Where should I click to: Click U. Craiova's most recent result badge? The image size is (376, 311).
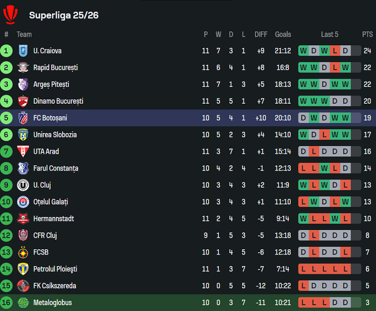(x=345, y=51)
